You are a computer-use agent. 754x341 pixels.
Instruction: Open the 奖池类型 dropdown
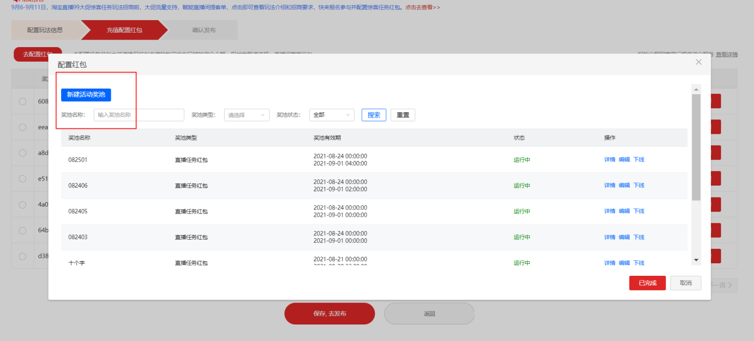tap(247, 115)
